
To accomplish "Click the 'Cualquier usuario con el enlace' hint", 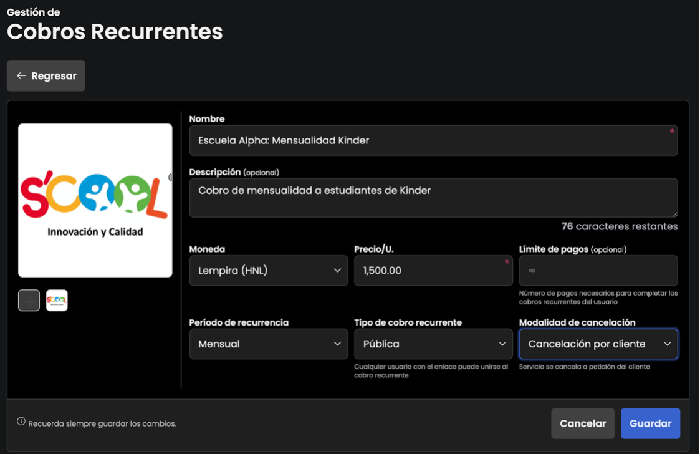I will [431, 371].
